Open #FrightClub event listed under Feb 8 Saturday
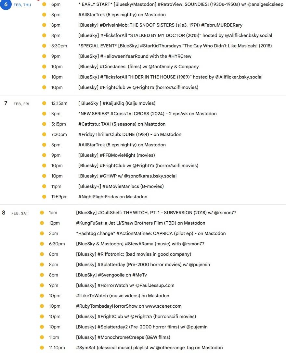 pyautogui.click(x=136, y=316)
